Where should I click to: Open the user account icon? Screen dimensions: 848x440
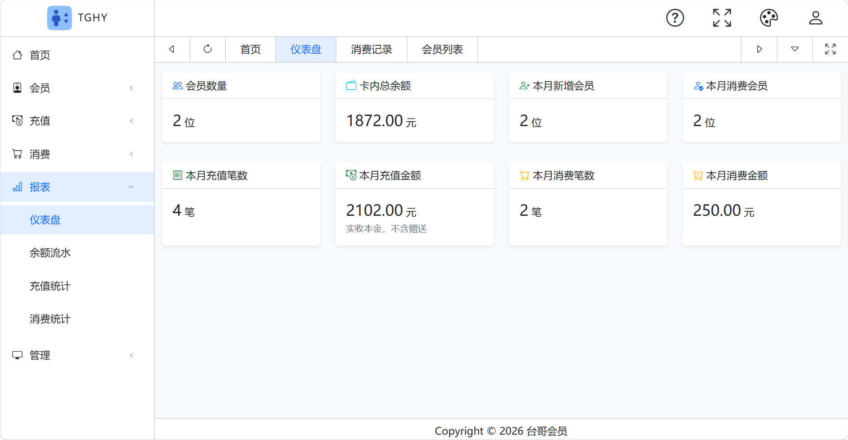[816, 18]
